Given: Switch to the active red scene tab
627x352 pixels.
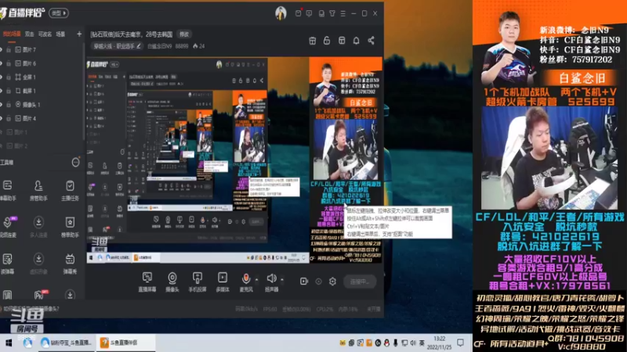Looking at the screenshot, I should pos(12,34).
